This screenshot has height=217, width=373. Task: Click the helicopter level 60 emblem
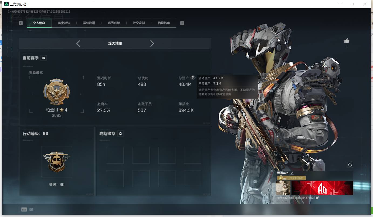click(x=57, y=162)
